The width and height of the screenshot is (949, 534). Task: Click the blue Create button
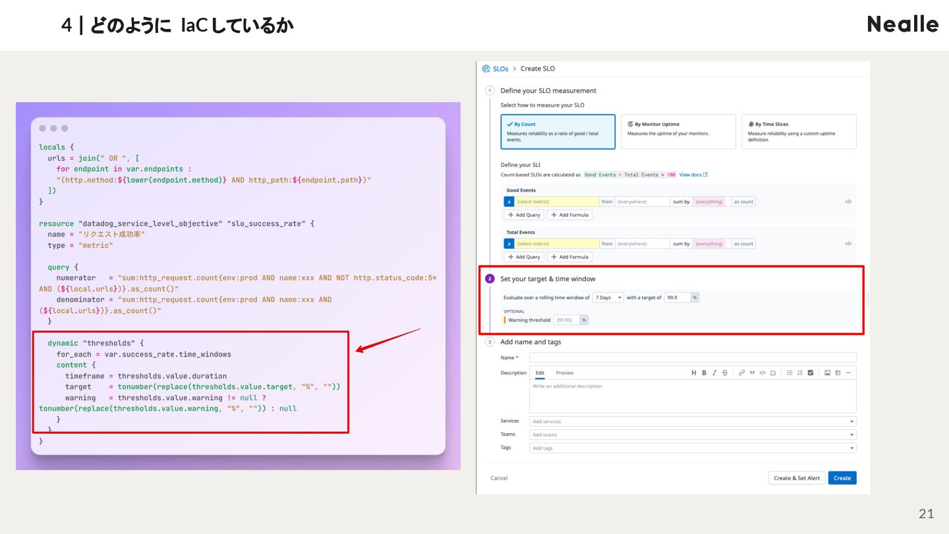click(x=842, y=478)
